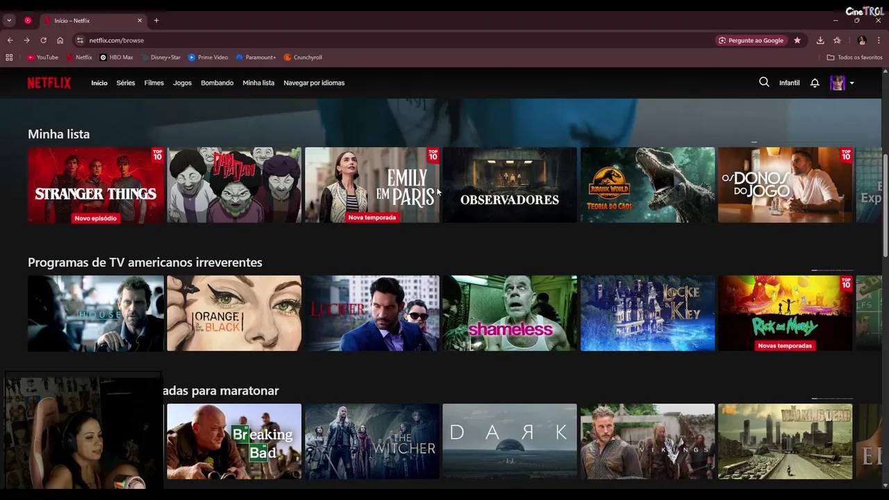Open the Netflix bookmark

(x=79, y=58)
